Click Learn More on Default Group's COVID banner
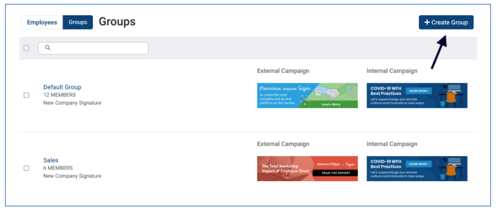 click(419, 91)
